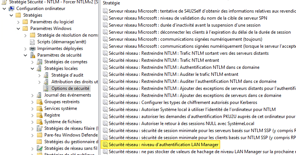Select niveau de validation du nom de cible SPN
Image resolution: width=296 pixels, height=155 pixels.
188,18
